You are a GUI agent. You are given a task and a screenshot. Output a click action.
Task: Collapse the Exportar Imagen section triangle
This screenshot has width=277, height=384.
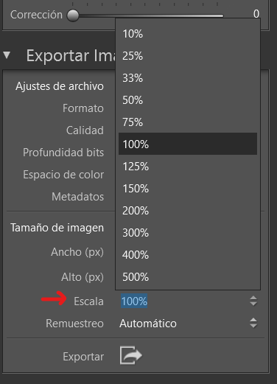click(7, 55)
